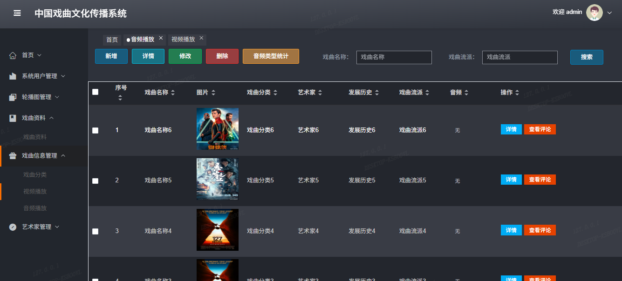Click the 搜索 button
Screen dimensions: 622x281
[x=587, y=57]
